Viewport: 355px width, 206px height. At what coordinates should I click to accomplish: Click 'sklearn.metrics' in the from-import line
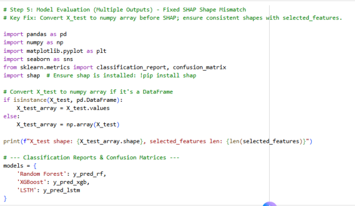coord(45,67)
